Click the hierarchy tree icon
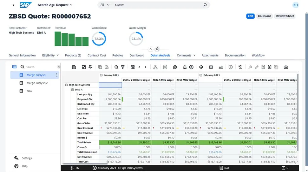 coord(155,67)
